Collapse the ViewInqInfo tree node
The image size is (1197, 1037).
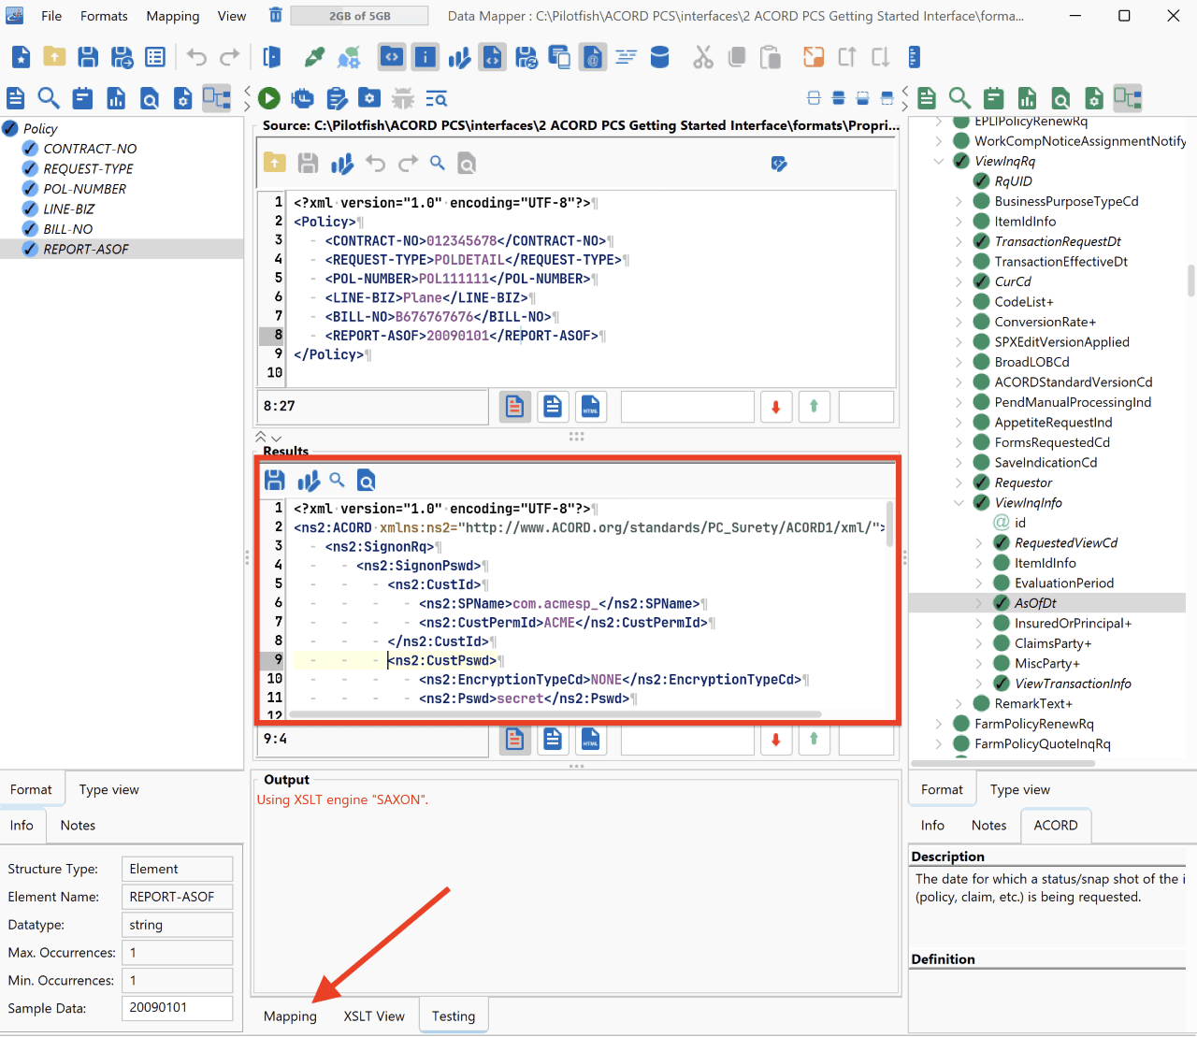point(959,502)
